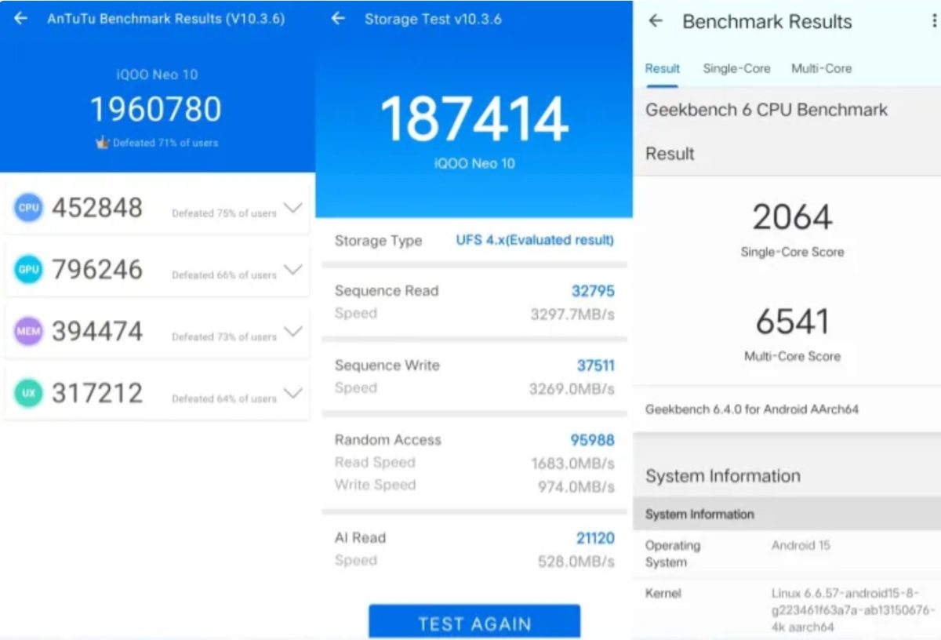The height and width of the screenshot is (640, 941).
Task: Click the Defeated 64% of users label
Action: coord(224,399)
